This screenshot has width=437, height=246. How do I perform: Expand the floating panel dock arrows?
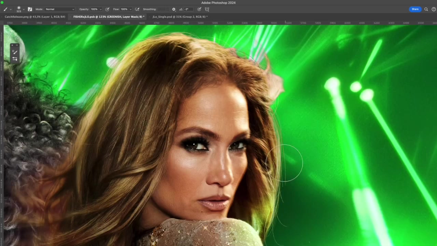click(x=17, y=45)
